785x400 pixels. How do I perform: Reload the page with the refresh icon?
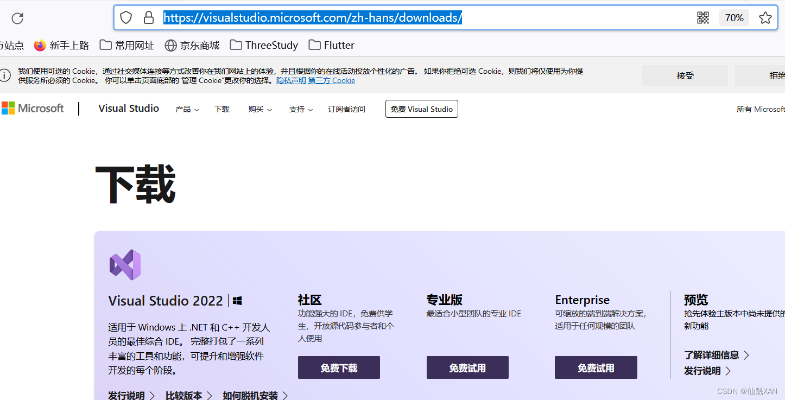click(17, 18)
